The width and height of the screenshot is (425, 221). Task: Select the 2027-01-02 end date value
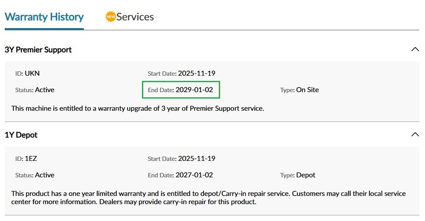[x=194, y=175]
